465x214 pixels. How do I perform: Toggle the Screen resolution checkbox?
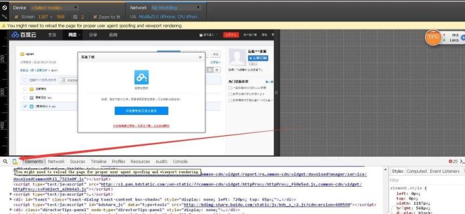(16, 17)
